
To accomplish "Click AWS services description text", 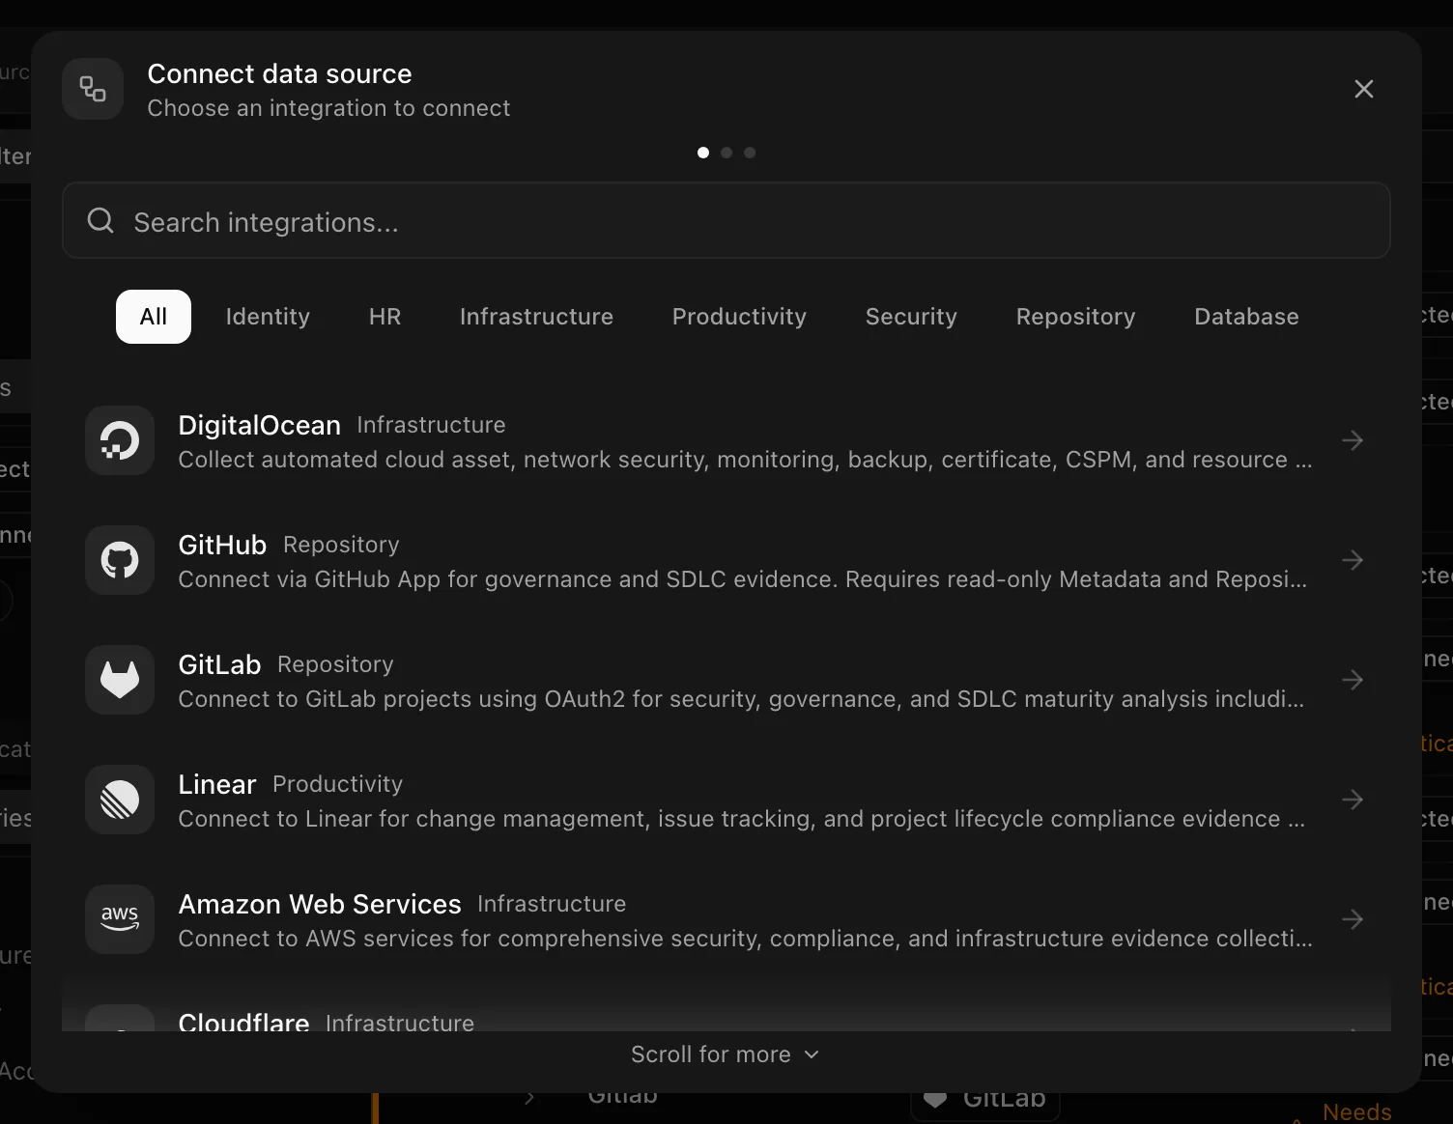I will [x=746, y=939].
